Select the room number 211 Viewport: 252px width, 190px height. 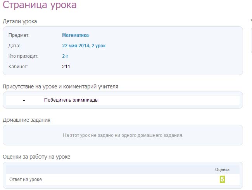(x=66, y=67)
